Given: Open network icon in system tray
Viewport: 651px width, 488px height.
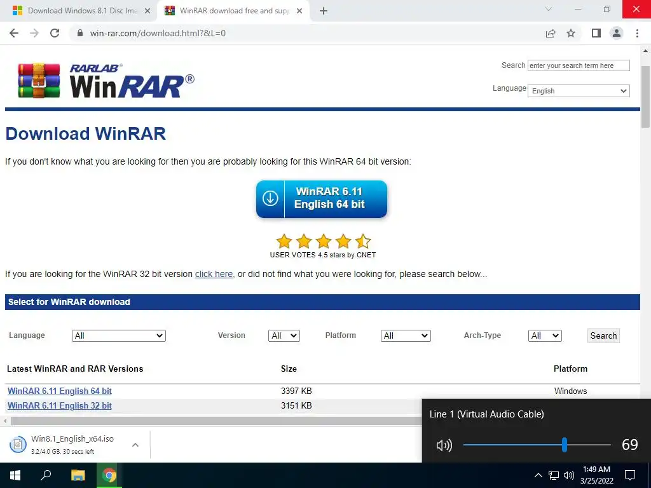Looking at the screenshot, I should pos(554,475).
